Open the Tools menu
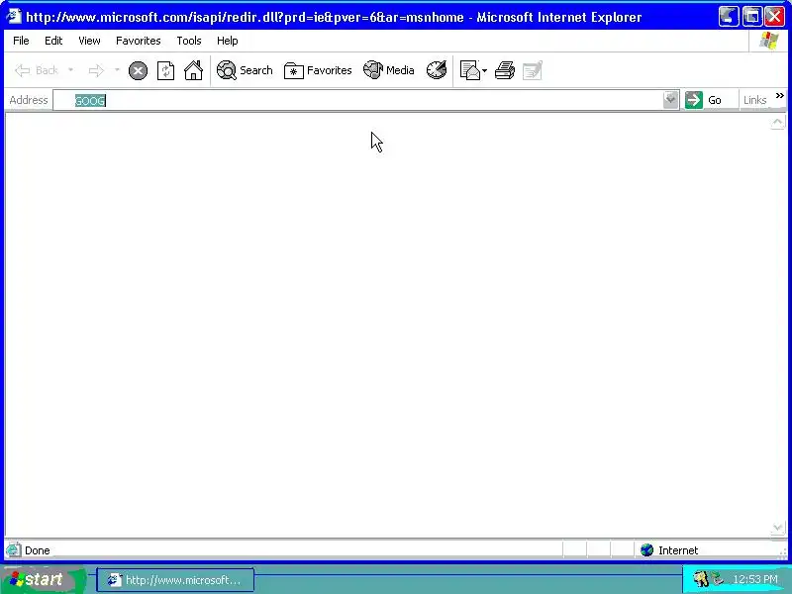This screenshot has width=792, height=594. point(189,41)
